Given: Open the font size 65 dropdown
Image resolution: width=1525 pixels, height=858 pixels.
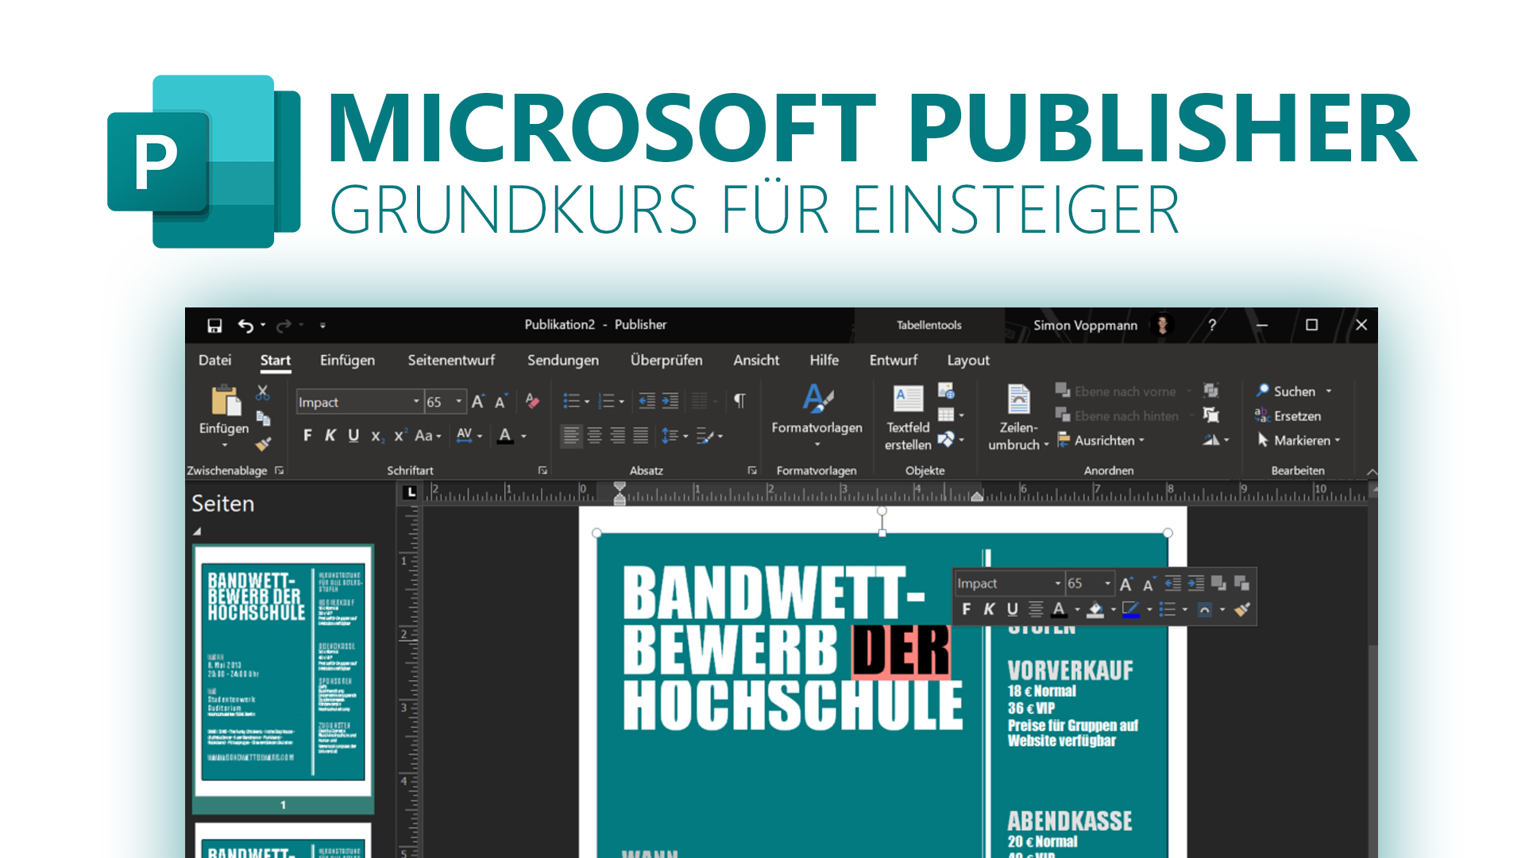Looking at the screenshot, I should click(x=459, y=402).
